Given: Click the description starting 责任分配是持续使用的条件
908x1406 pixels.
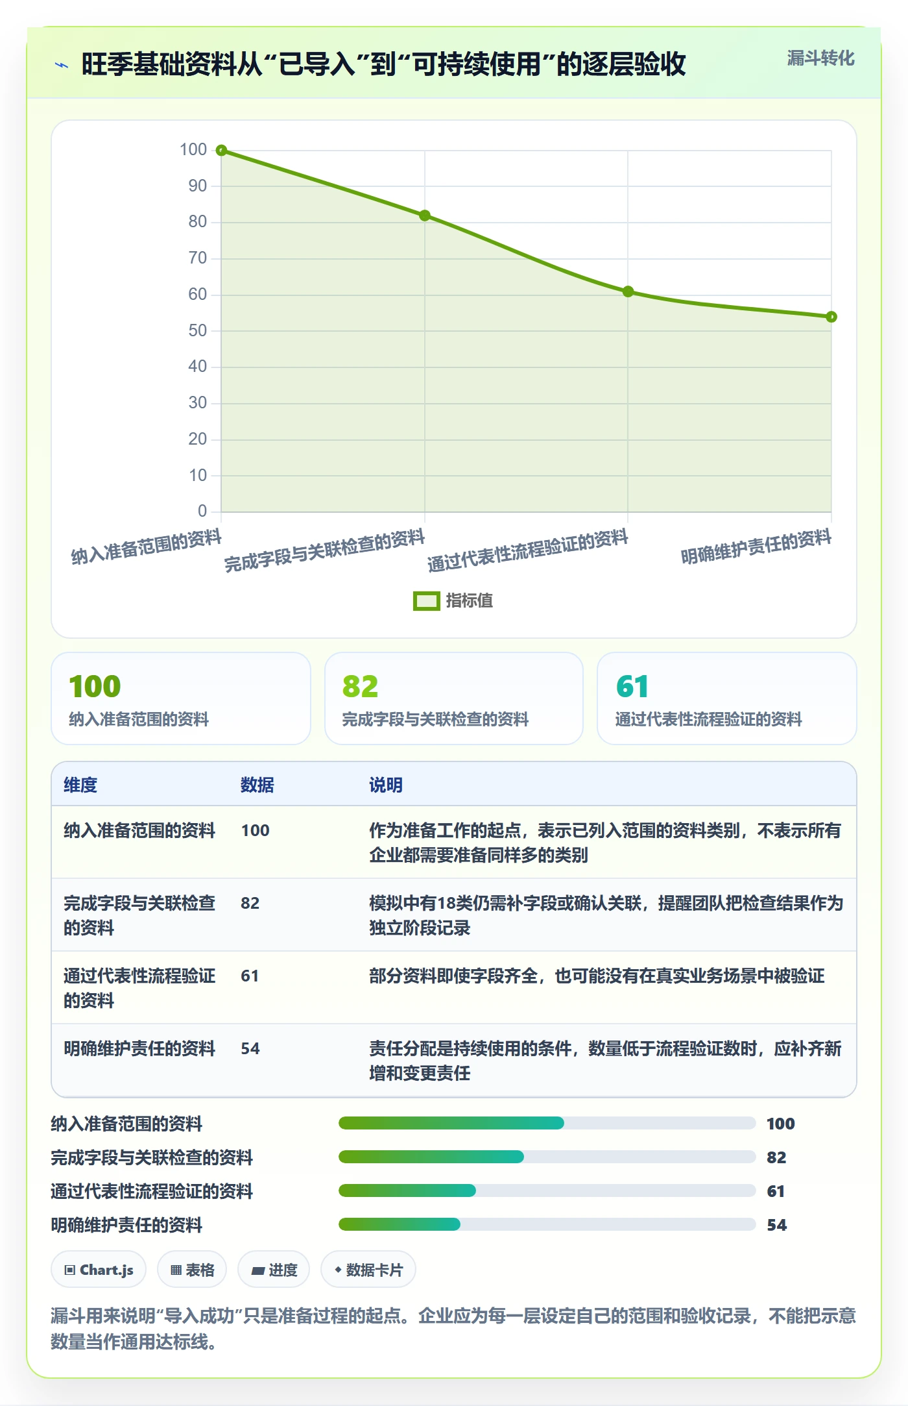Looking at the screenshot, I should (x=606, y=1061).
